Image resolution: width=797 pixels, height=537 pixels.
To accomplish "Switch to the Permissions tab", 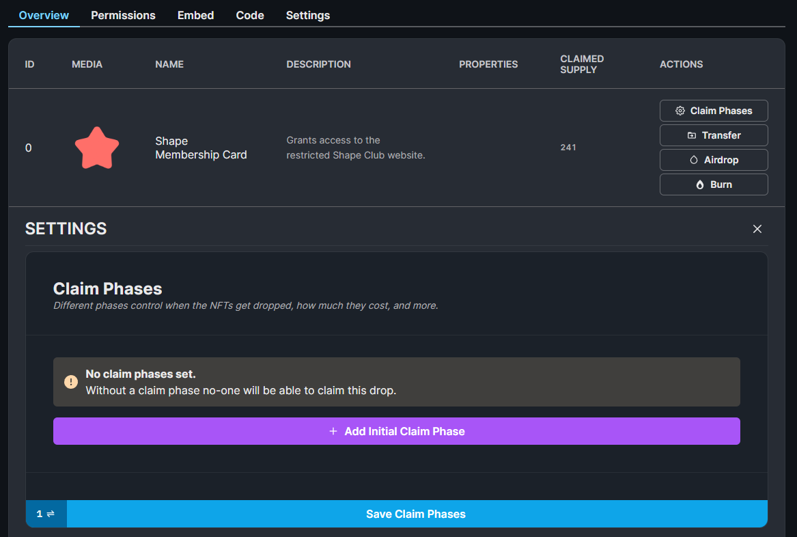I will pyautogui.click(x=123, y=15).
